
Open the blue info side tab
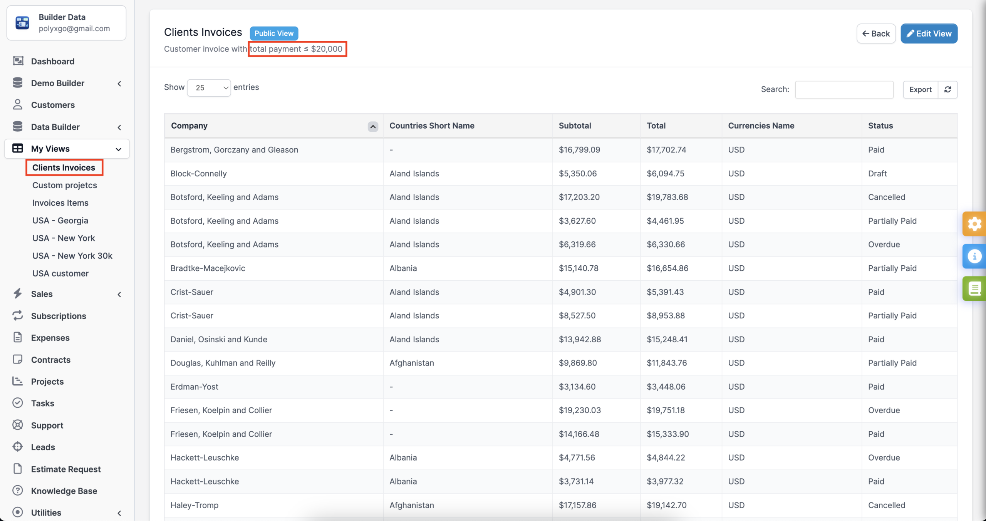pos(974,256)
